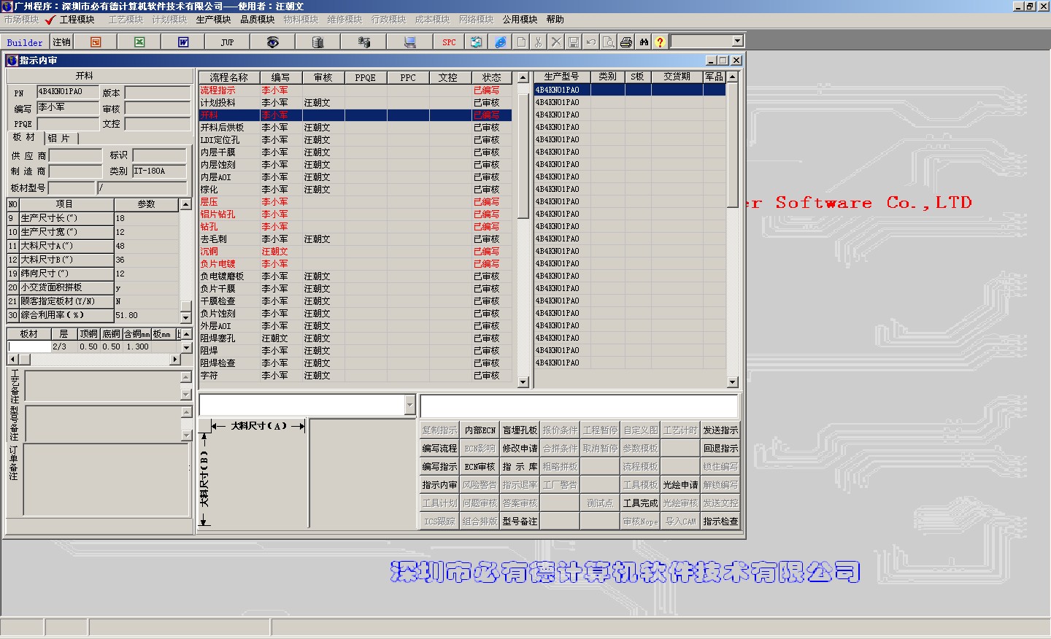Open the SPC toolbar button
This screenshot has width=1051, height=639.
(449, 42)
